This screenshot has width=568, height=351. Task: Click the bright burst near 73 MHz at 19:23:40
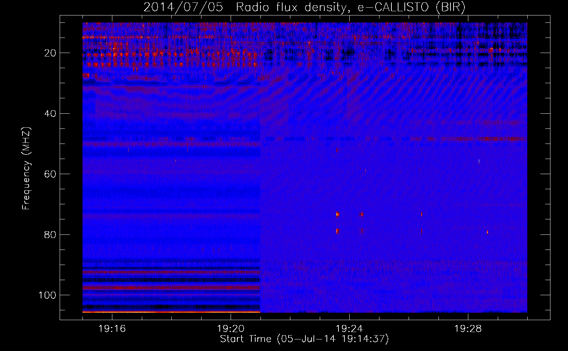coord(338,214)
